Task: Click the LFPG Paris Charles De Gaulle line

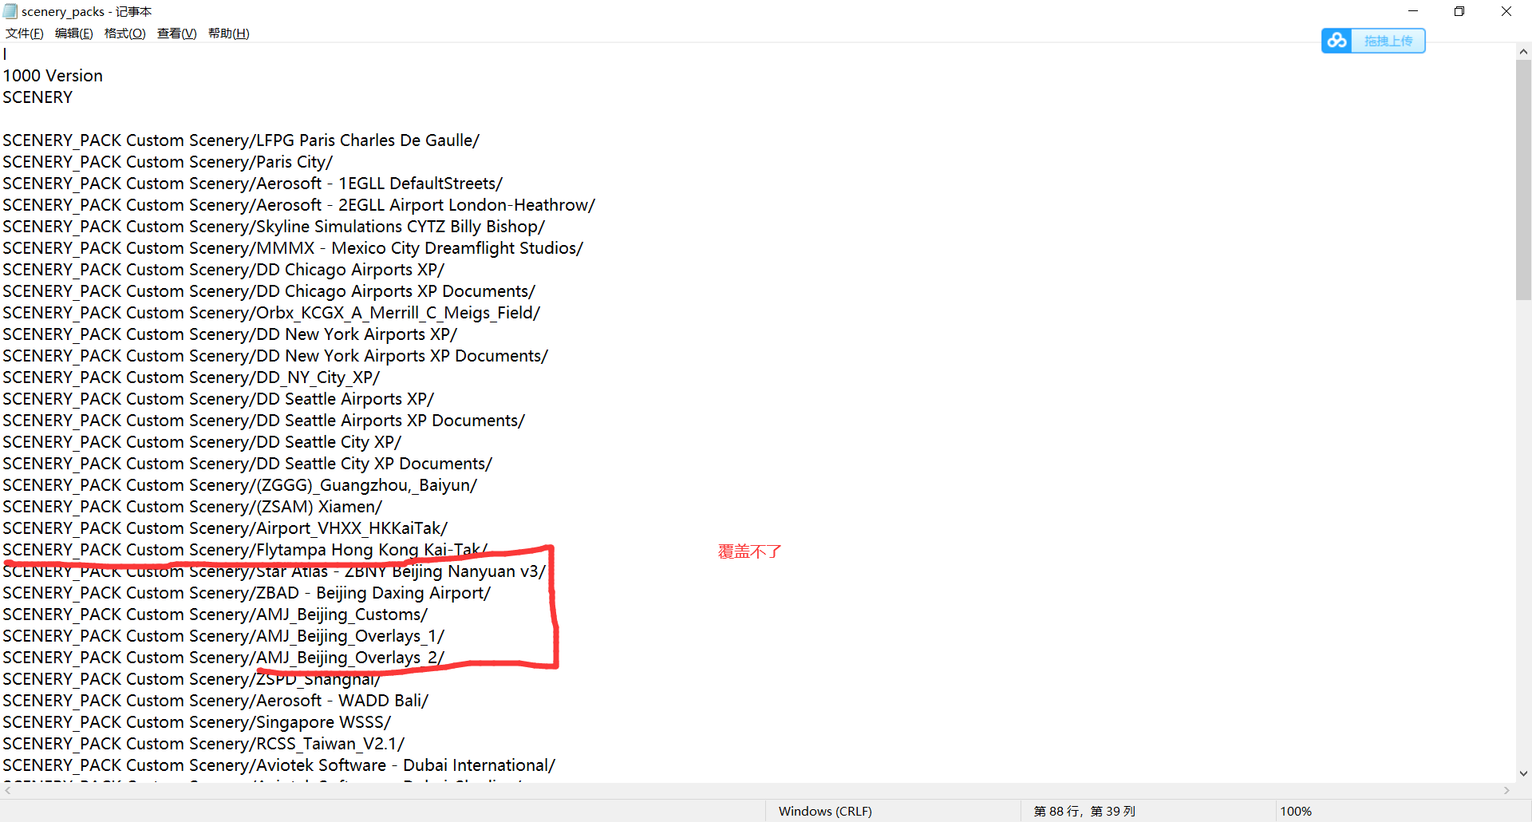Action: [x=241, y=140]
